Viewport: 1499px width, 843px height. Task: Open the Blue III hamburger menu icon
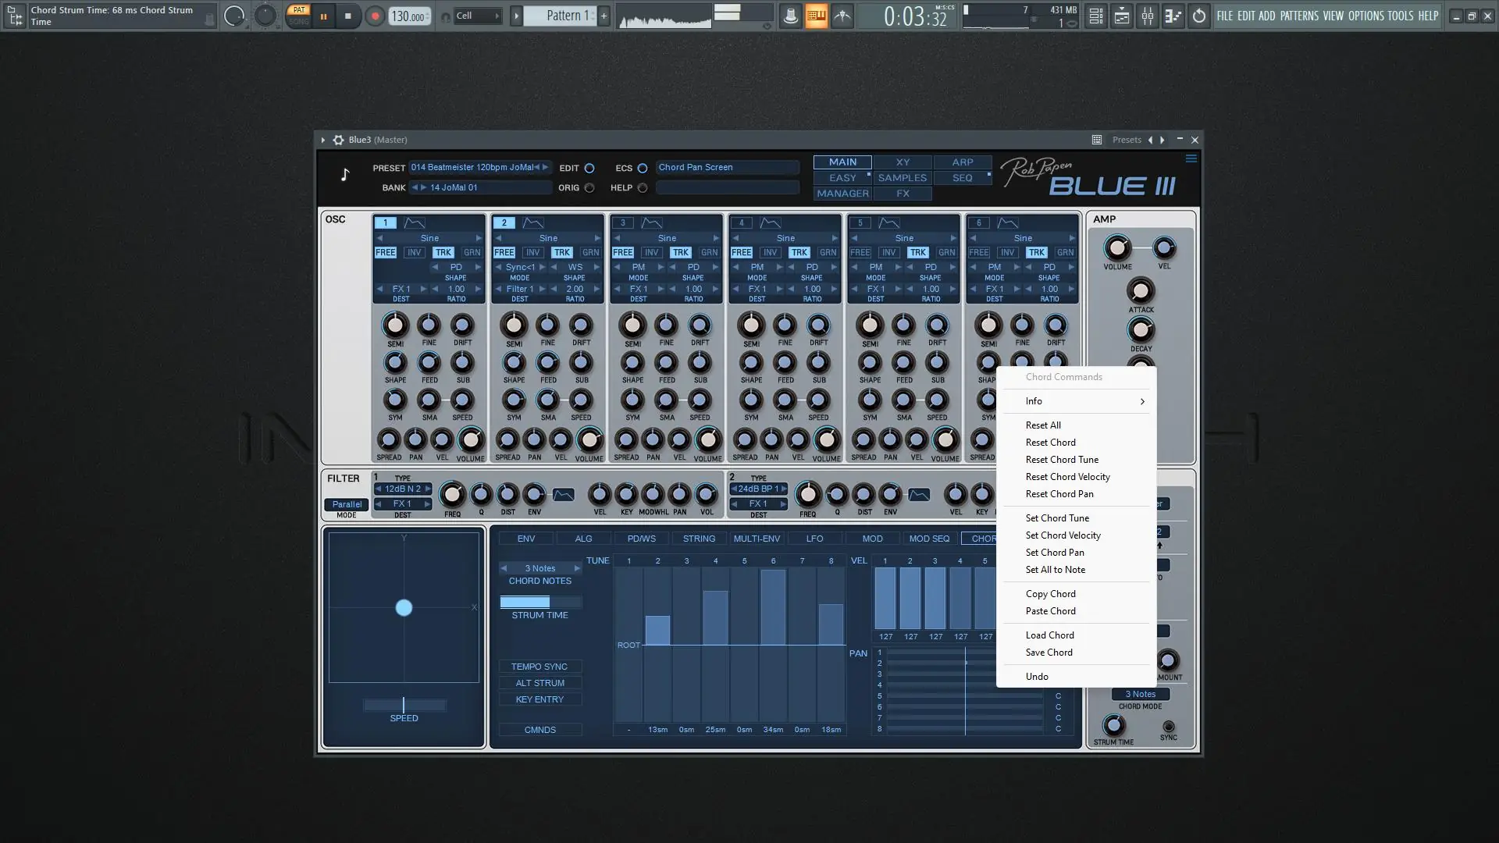pyautogui.click(x=1191, y=158)
